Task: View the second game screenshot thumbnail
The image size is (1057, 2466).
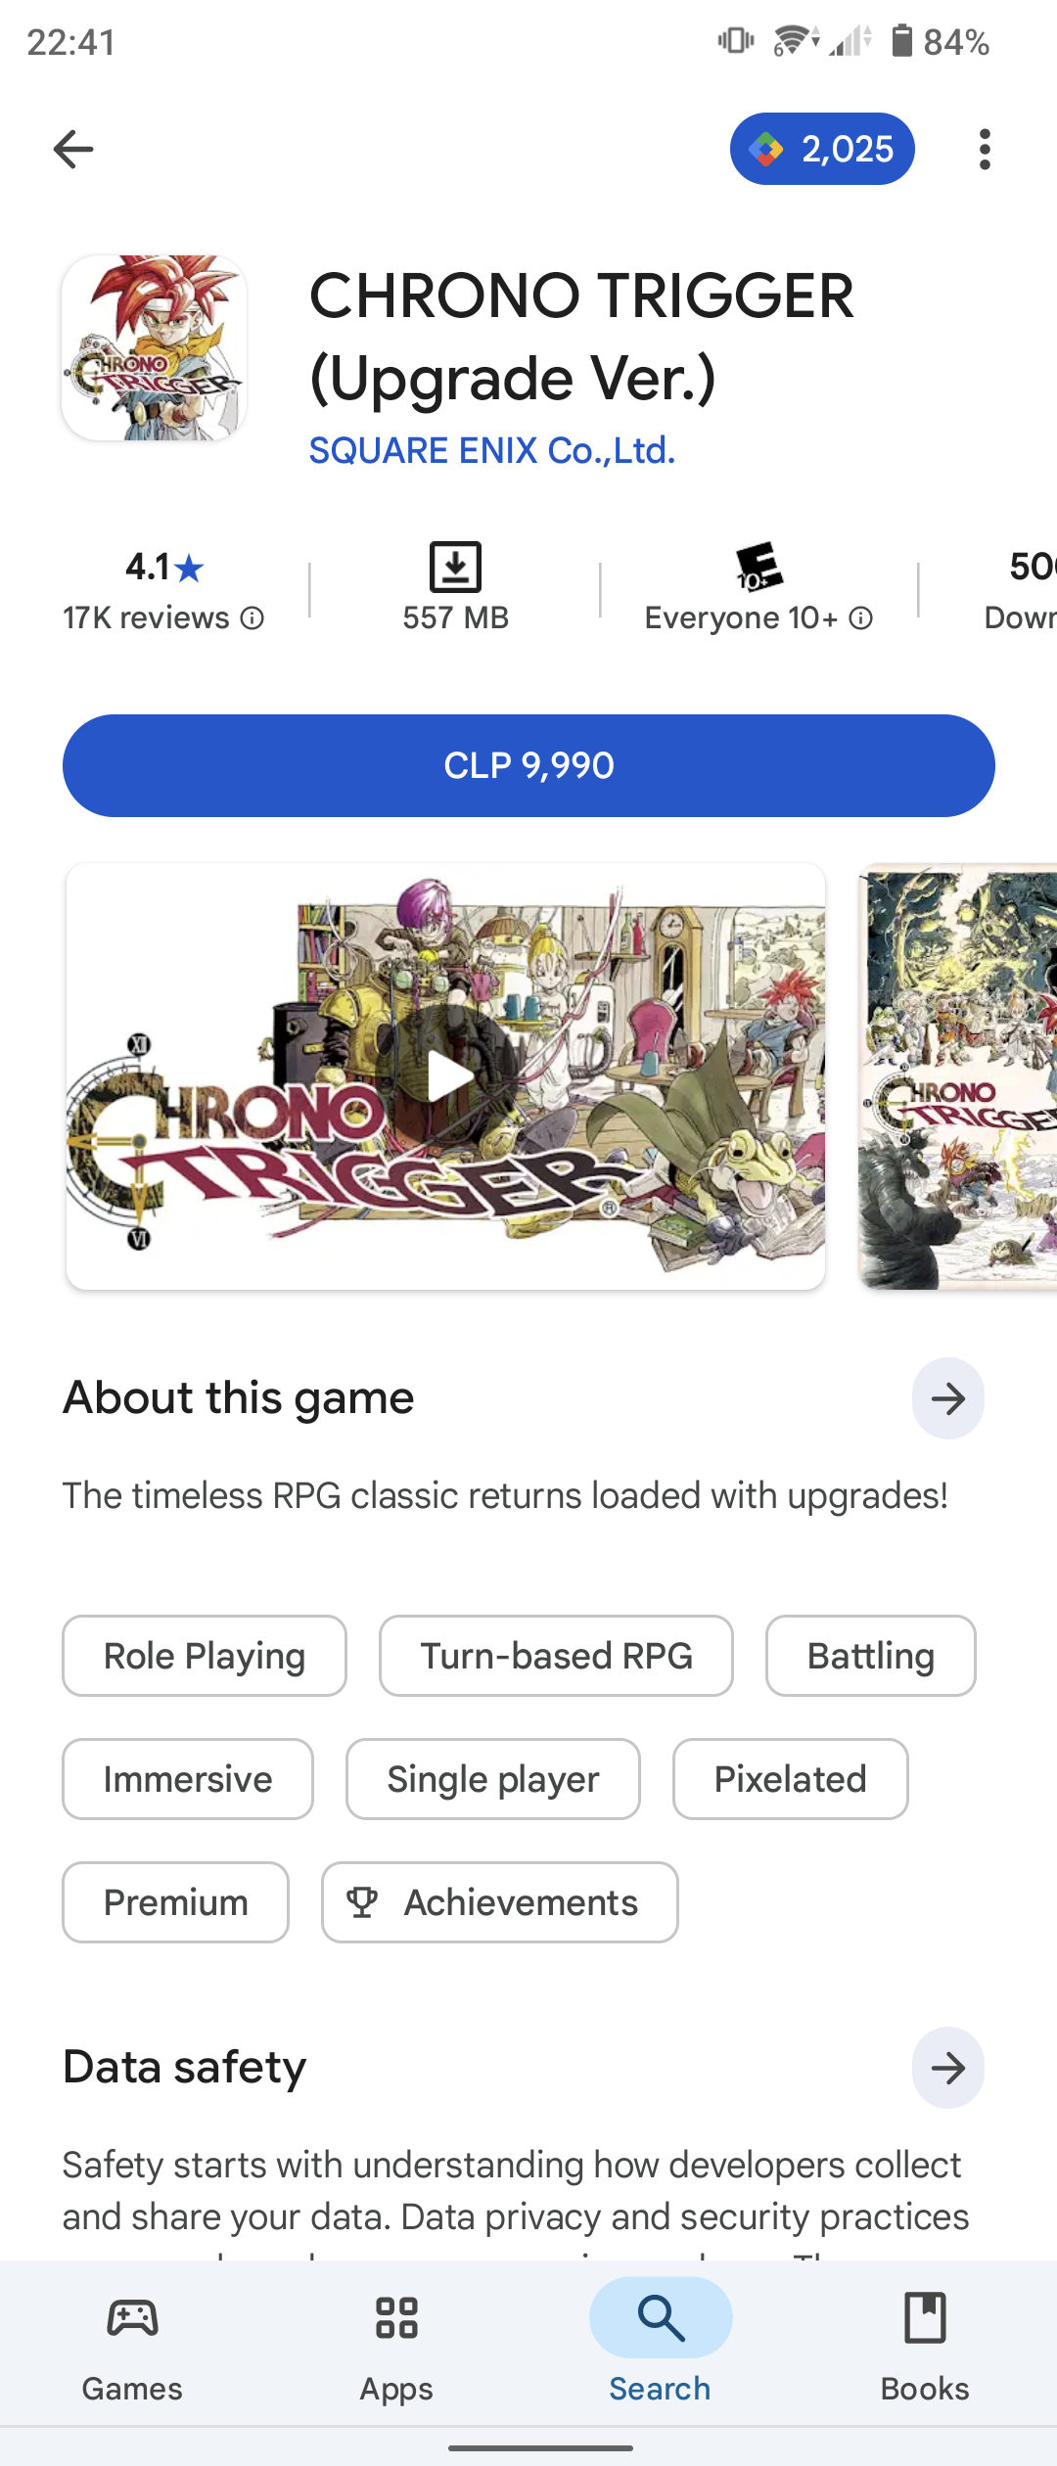Action: (958, 1076)
